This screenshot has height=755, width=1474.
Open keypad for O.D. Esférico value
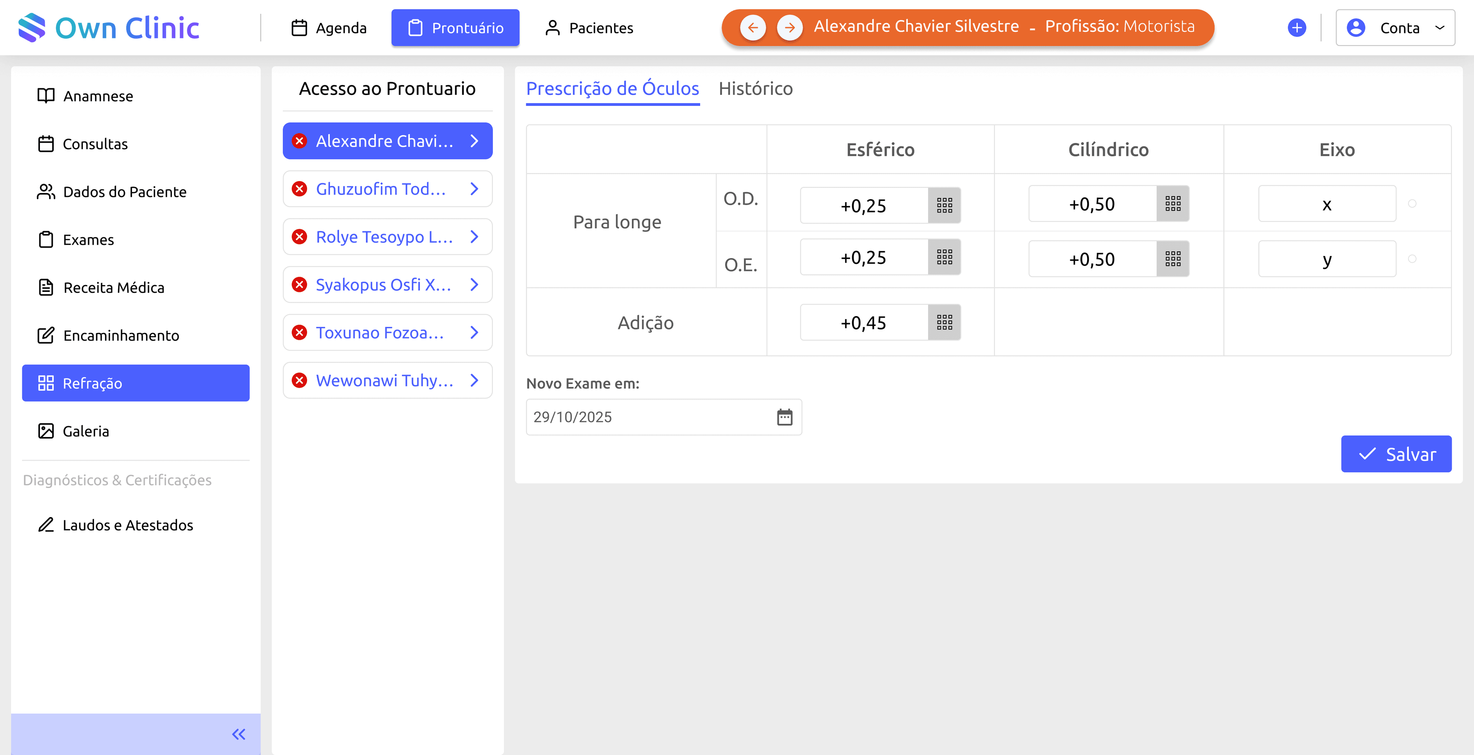click(x=944, y=205)
